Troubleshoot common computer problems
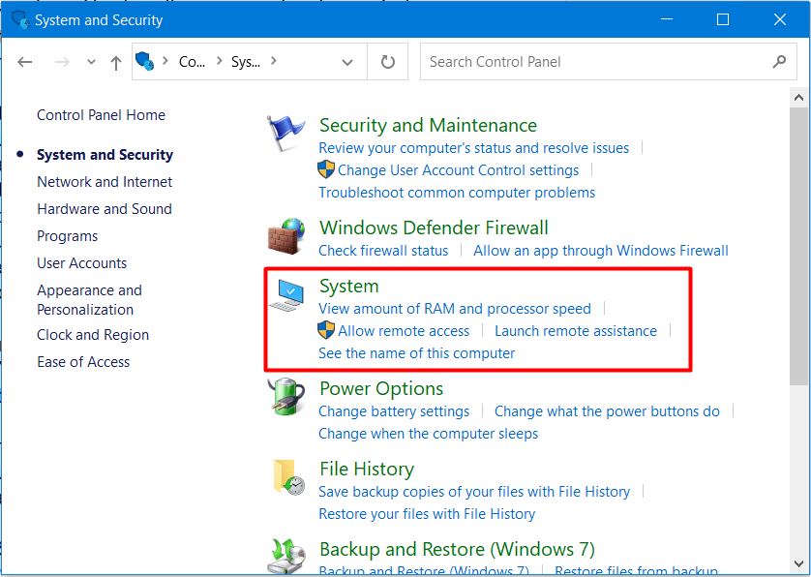This screenshot has height=577, width=811. pyautogui.click(x=457, y=193)
